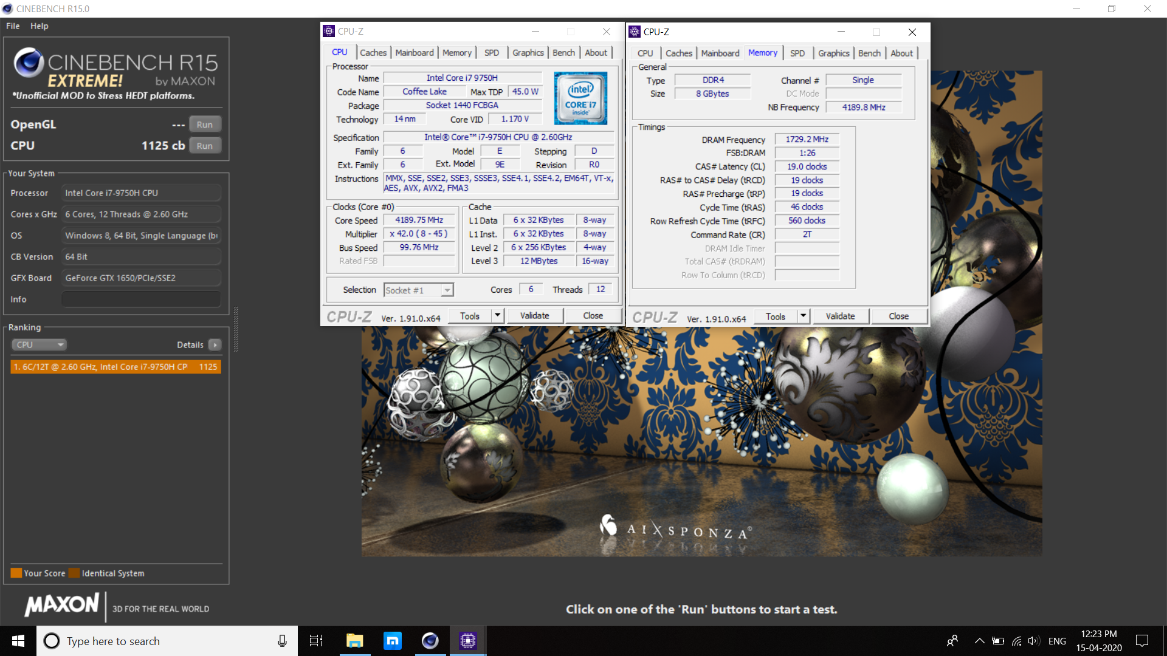Open the CPU ranking dropdown

tap(39, 344)
